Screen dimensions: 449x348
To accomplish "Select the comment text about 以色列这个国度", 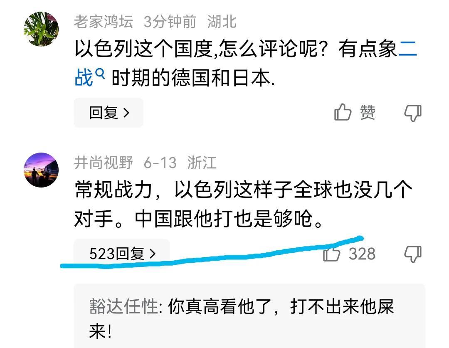I will pyautogui.click(x=246, y=63).
